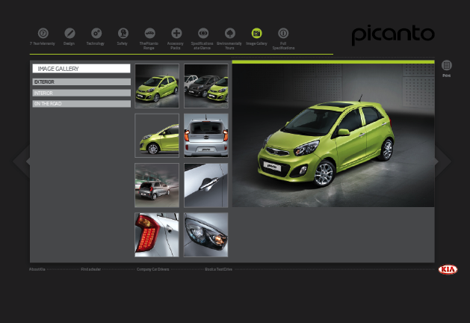The height and width of the screenshot is (323, 470).
Task: Click the picanto brand logo
Action: click(393, 35)
